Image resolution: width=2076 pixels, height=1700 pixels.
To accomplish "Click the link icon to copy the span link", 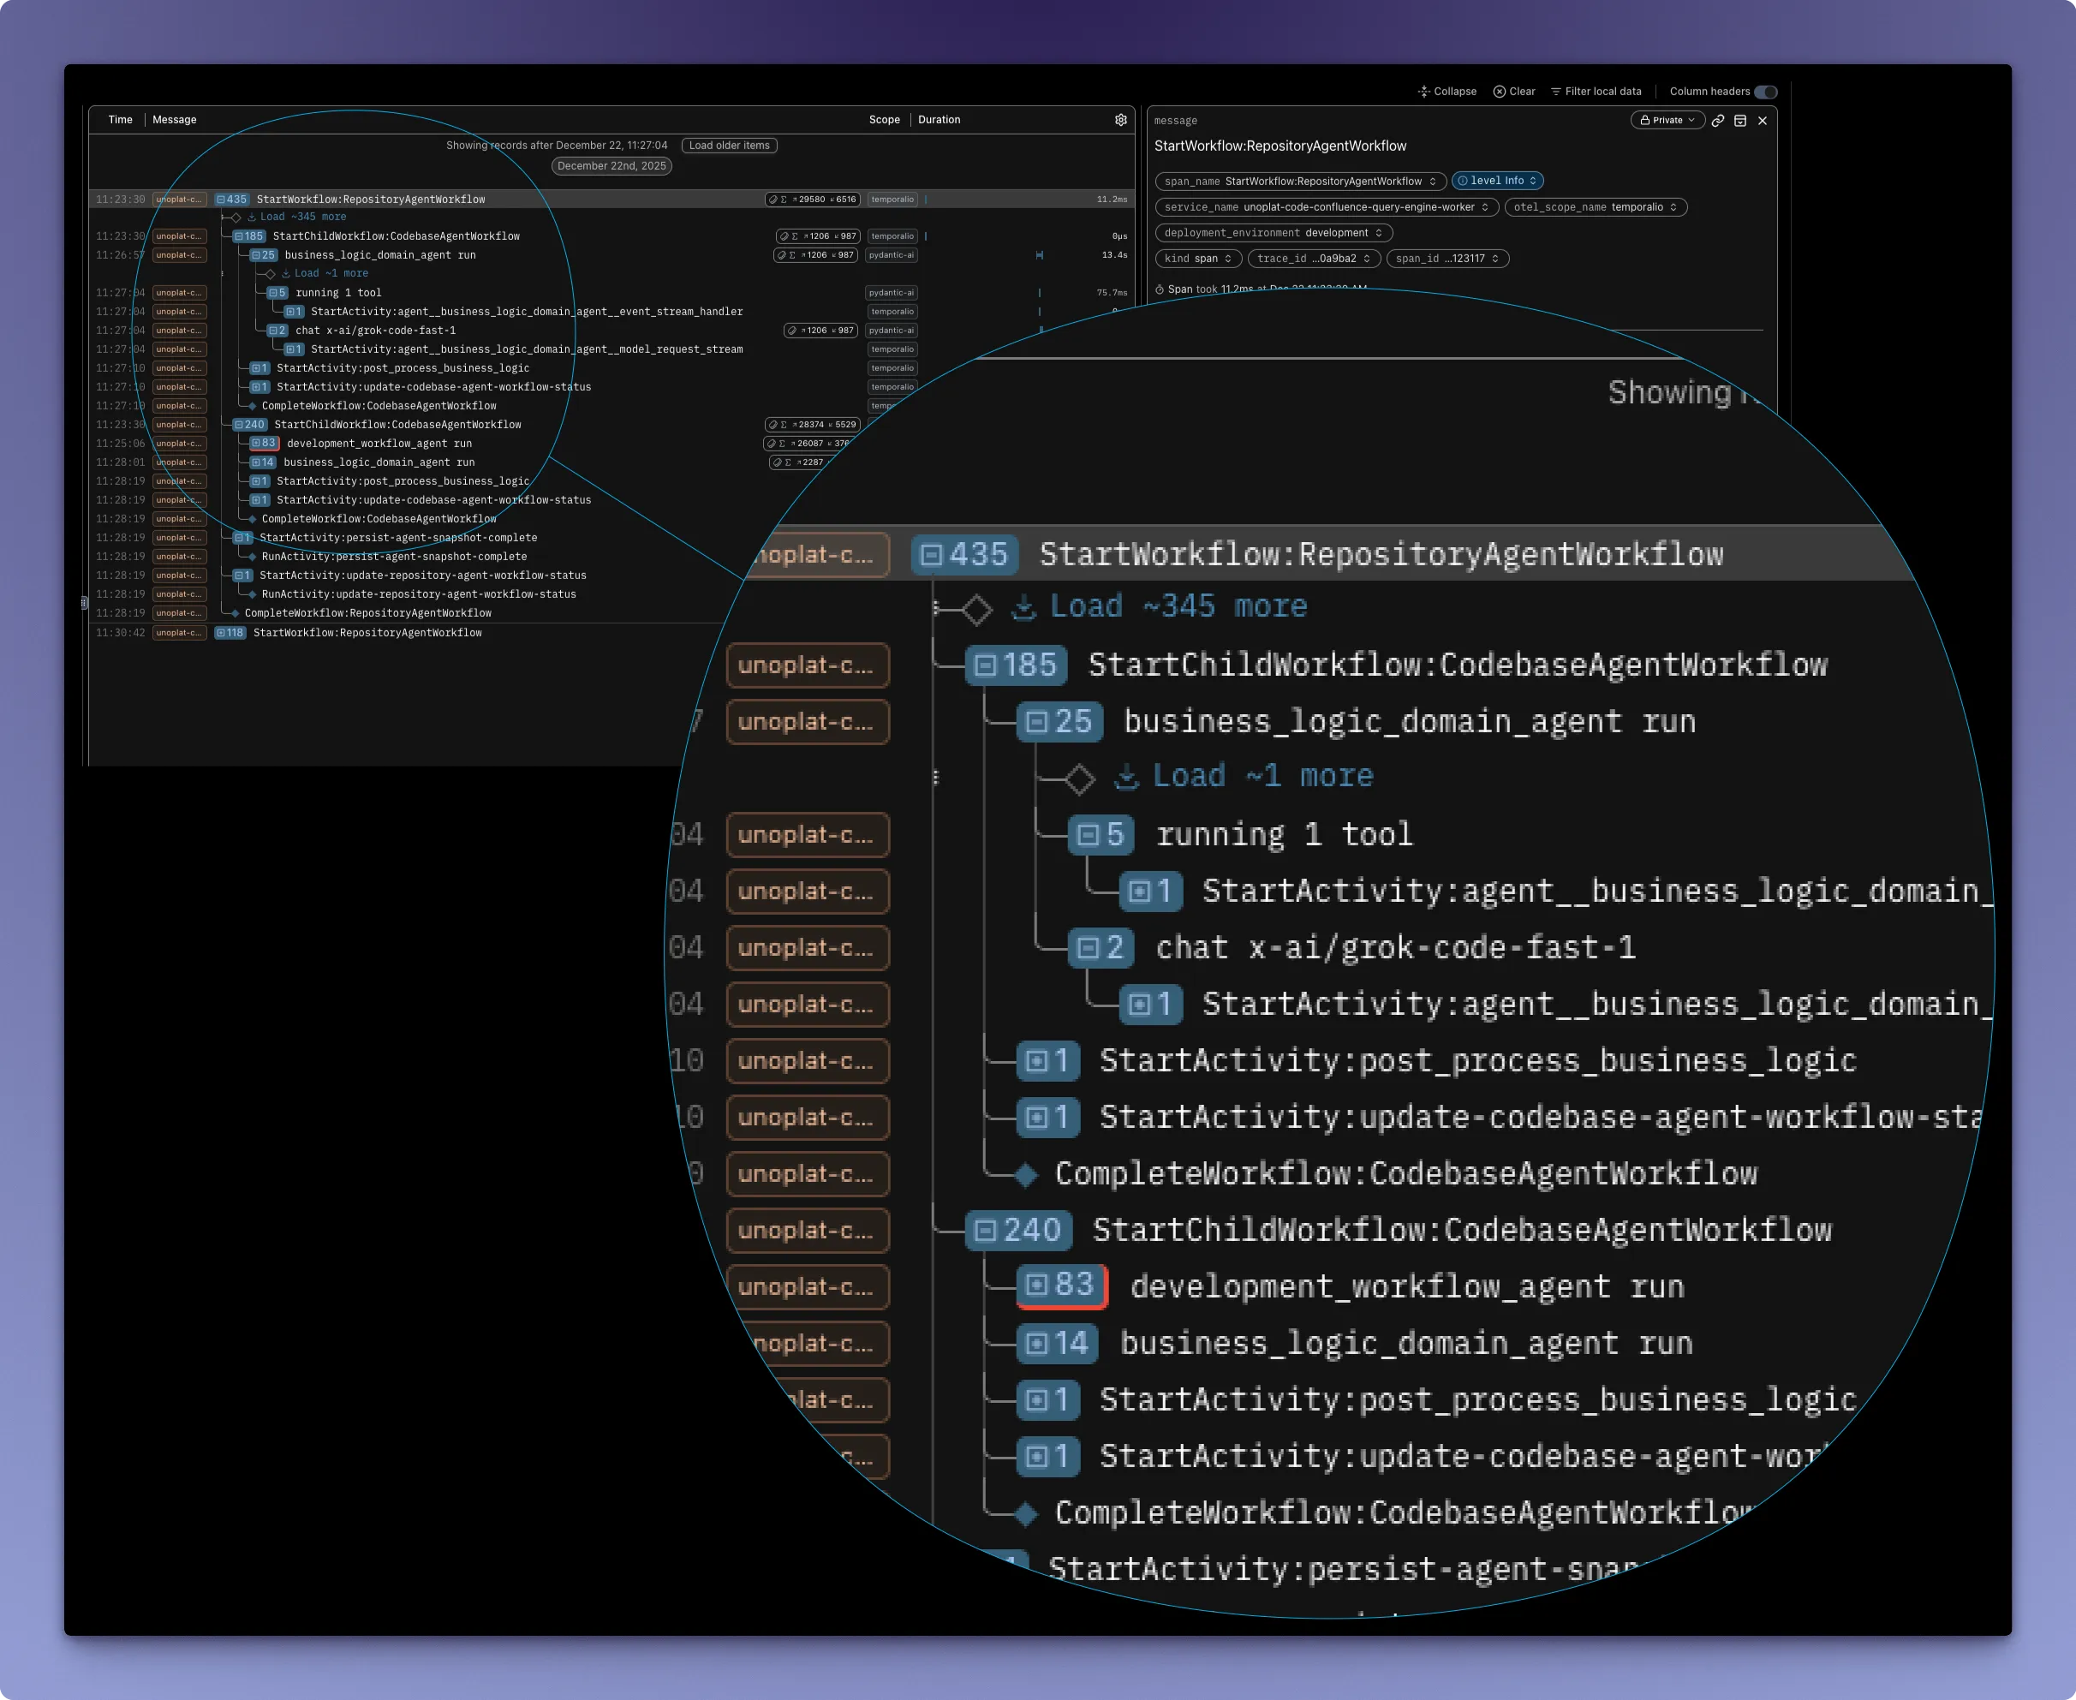I will [x=1718, y=121].
